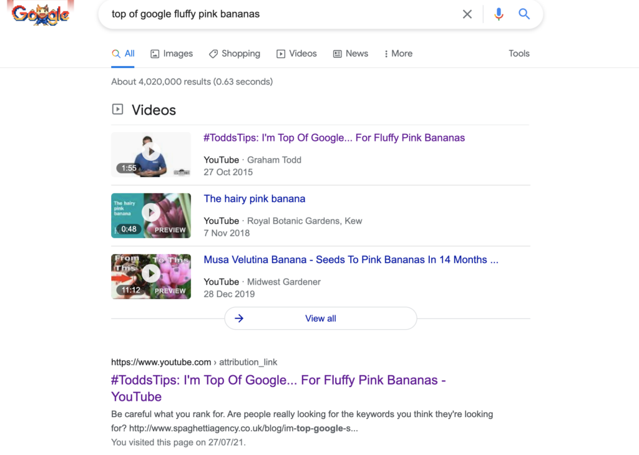Select the All results tab
This screenshot has width=639, height=455.
[123, 54]
